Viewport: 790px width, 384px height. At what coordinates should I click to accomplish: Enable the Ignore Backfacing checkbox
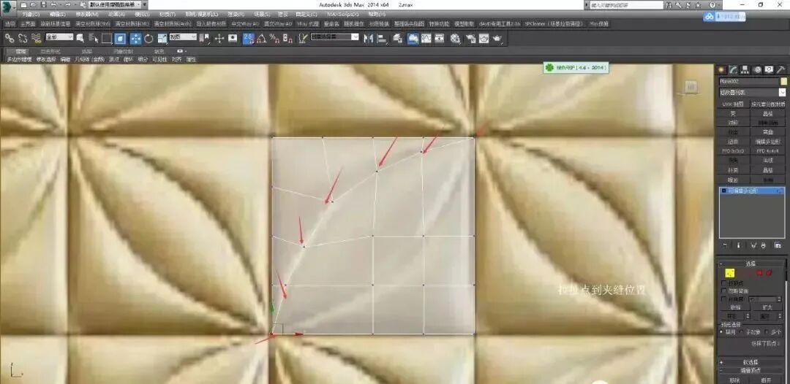pyautogui.click(x=724, y=291)
